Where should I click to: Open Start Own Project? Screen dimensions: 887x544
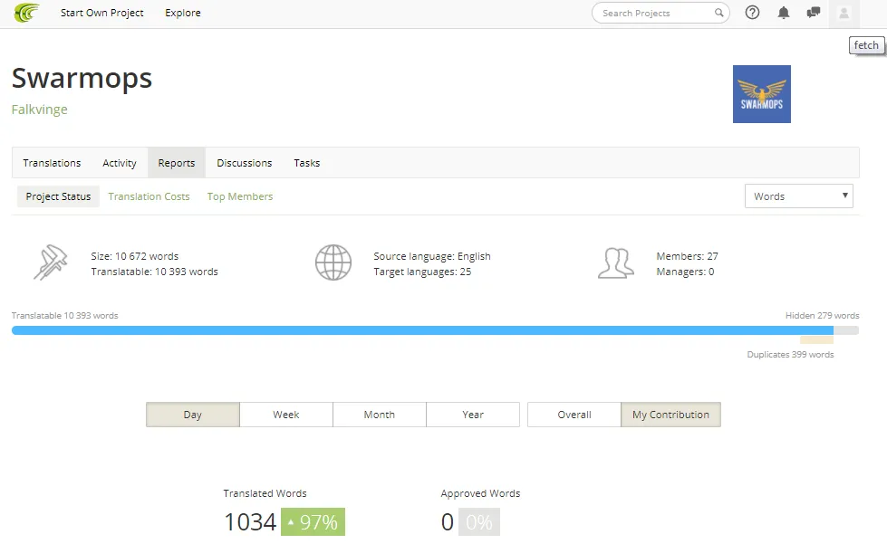coord(101,13)
